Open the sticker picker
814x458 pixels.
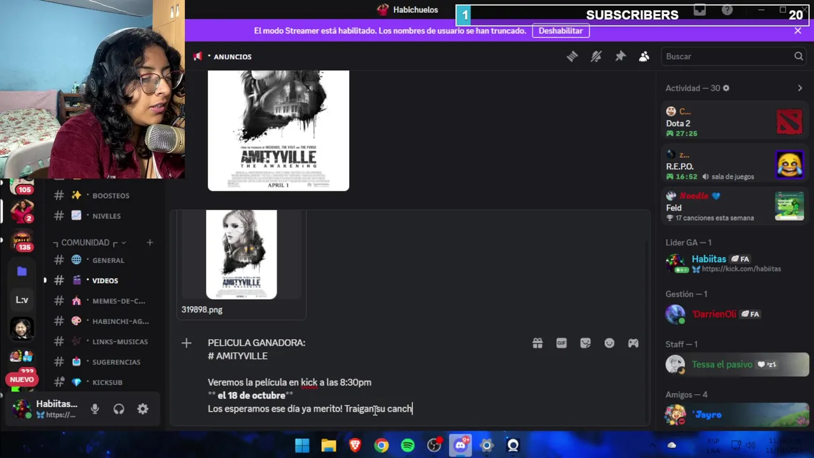586,343
